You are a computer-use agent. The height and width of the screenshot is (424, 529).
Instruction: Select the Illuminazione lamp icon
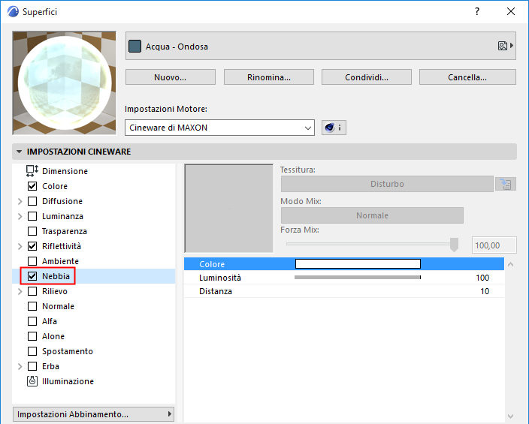[x=32, y=381]
